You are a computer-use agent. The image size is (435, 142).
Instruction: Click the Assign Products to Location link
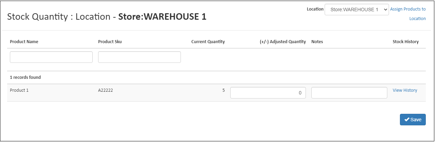click(408, 14)
